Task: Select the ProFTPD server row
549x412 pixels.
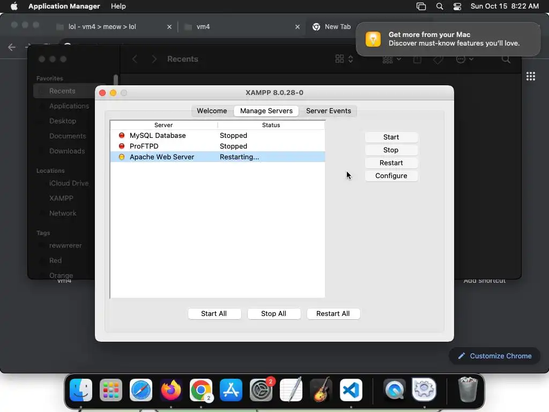Action: click(218, 146)
